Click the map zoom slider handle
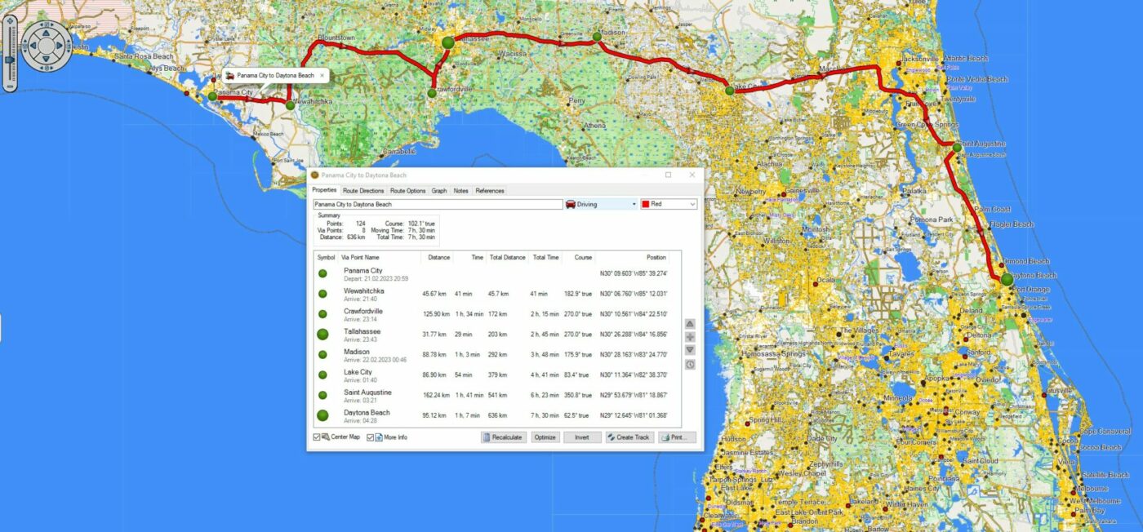 (x=9, y=60)
